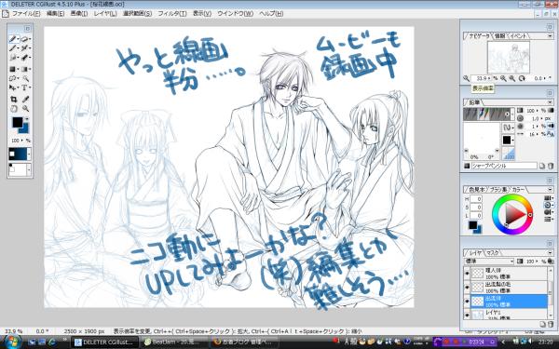Open the gradient preset dropdown in the toolbox
This screenshot has width=559, height=349.
click(x=29, y=154)
